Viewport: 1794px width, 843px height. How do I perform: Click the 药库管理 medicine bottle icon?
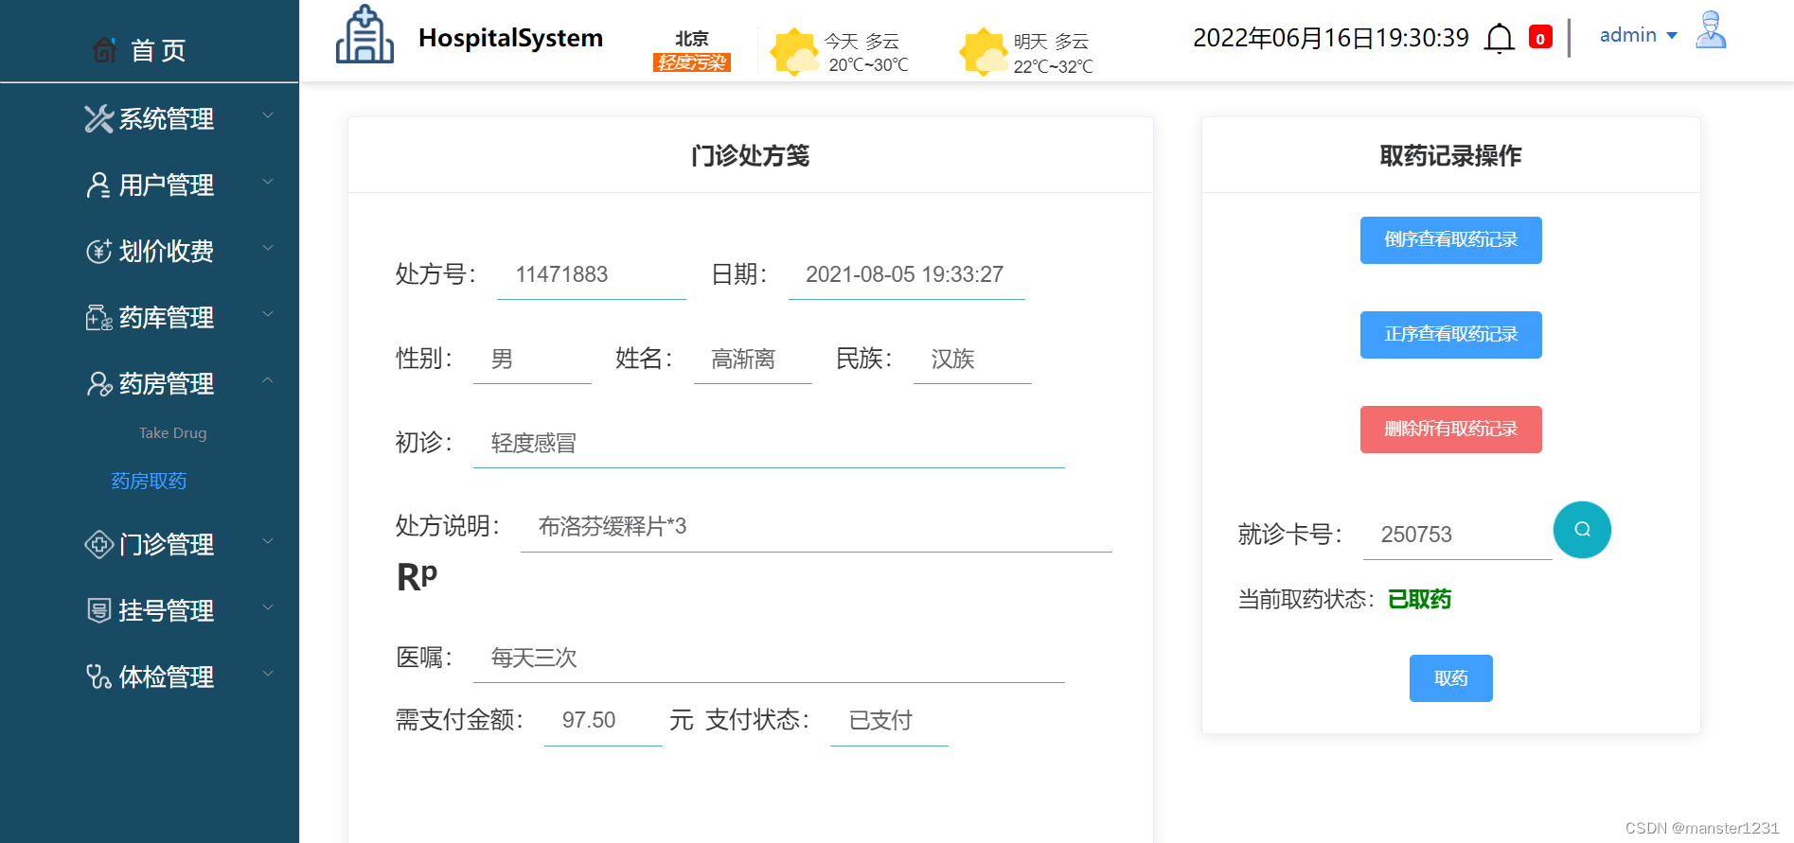pyautogui.click(x=98, y=317)
